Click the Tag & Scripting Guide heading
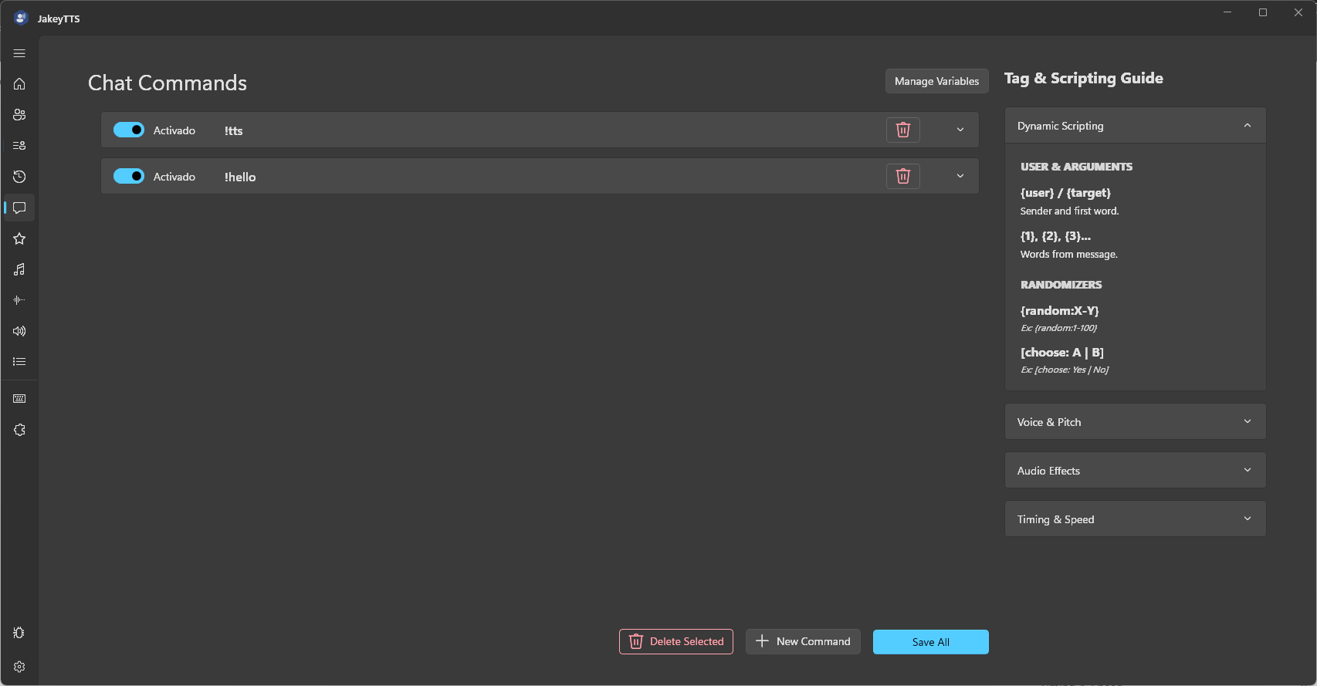 click(1083, 78)
